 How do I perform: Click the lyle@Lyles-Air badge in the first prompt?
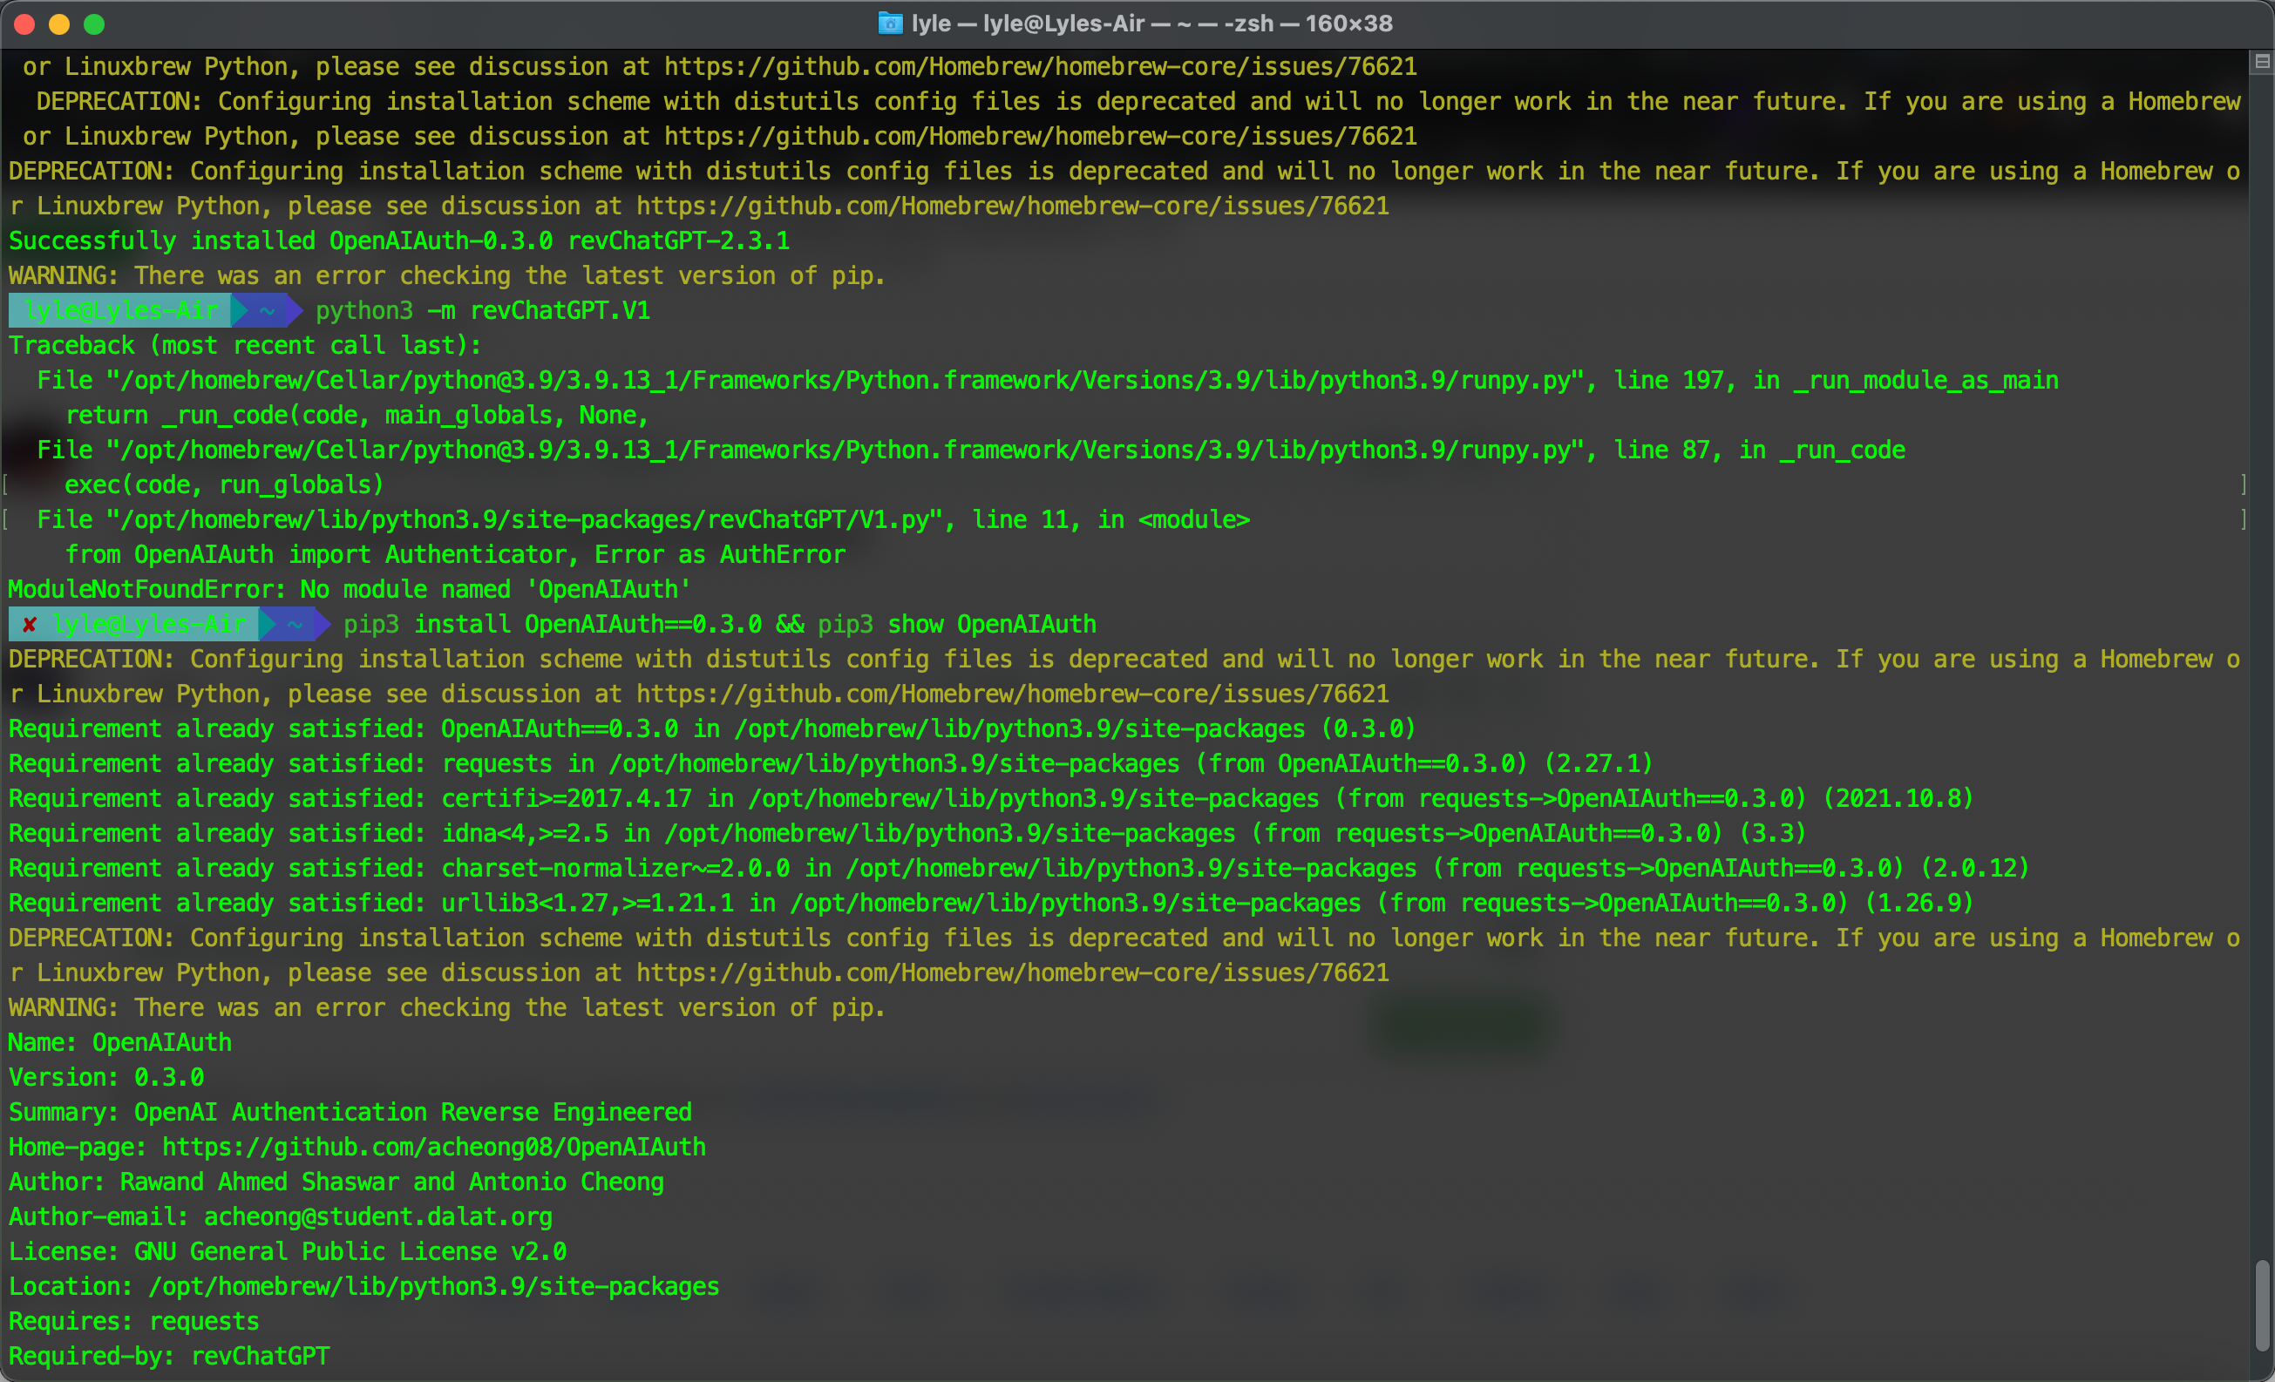(x=120, y=311)
